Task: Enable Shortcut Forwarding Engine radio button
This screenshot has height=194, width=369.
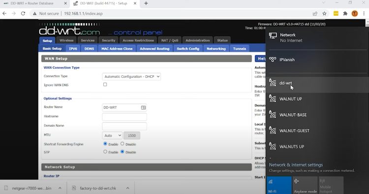Action: tap(105, 144)
